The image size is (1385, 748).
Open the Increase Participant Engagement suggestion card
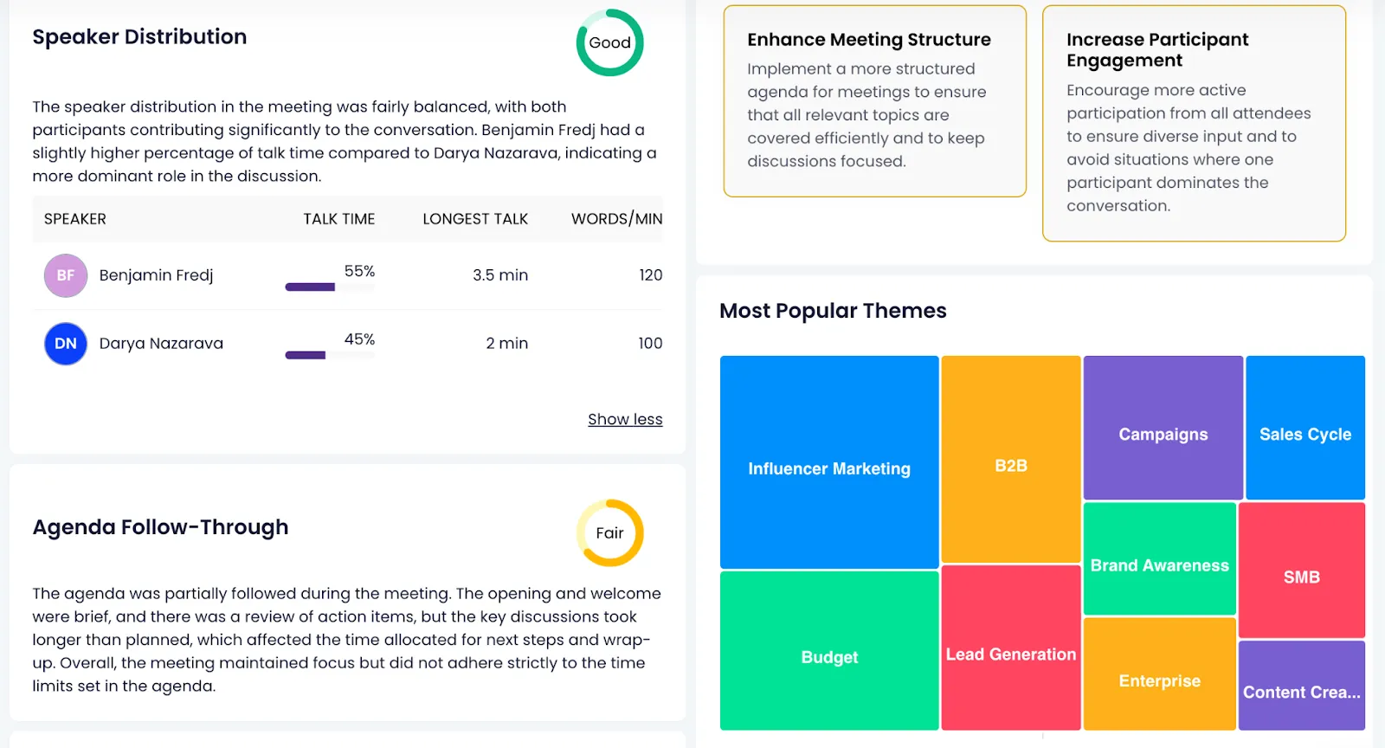(1194, 123)
